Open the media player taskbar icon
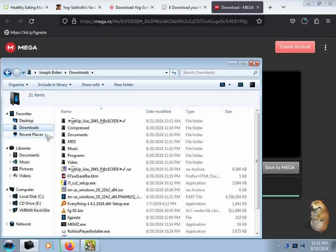 [x=49, y=245]
